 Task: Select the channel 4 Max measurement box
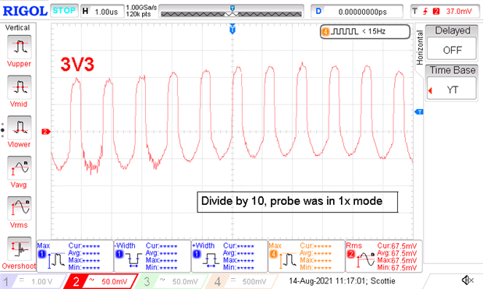[307, 256]
